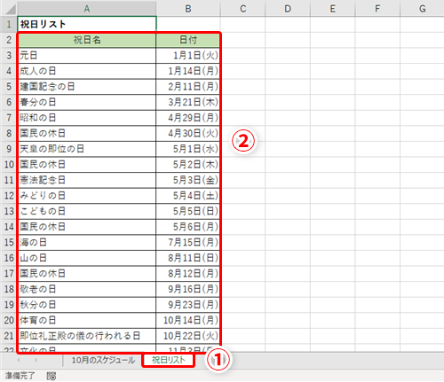Screen dimensions: 444x382
Task: Select the 元日 cell
Action: coord(87,55)
